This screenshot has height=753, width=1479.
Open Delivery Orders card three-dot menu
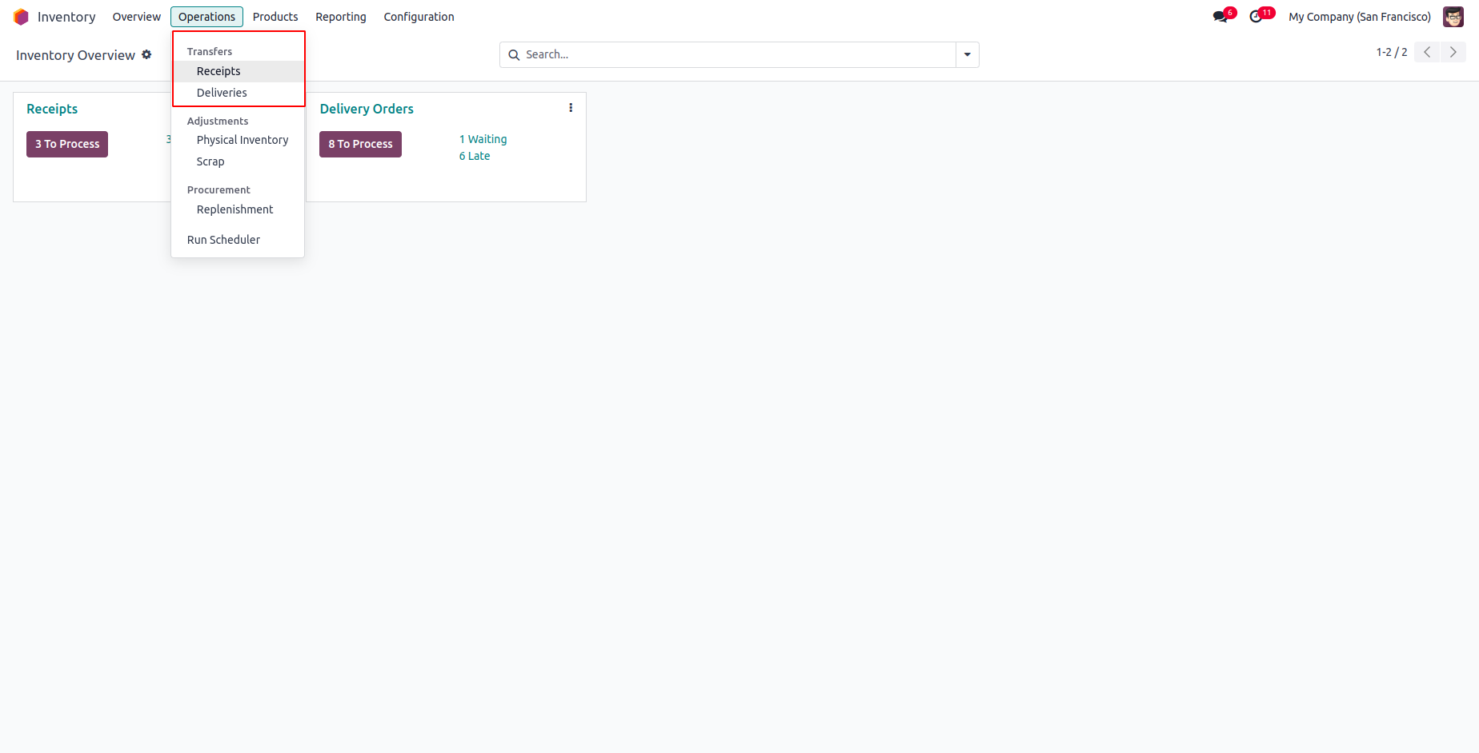[571, 108]
